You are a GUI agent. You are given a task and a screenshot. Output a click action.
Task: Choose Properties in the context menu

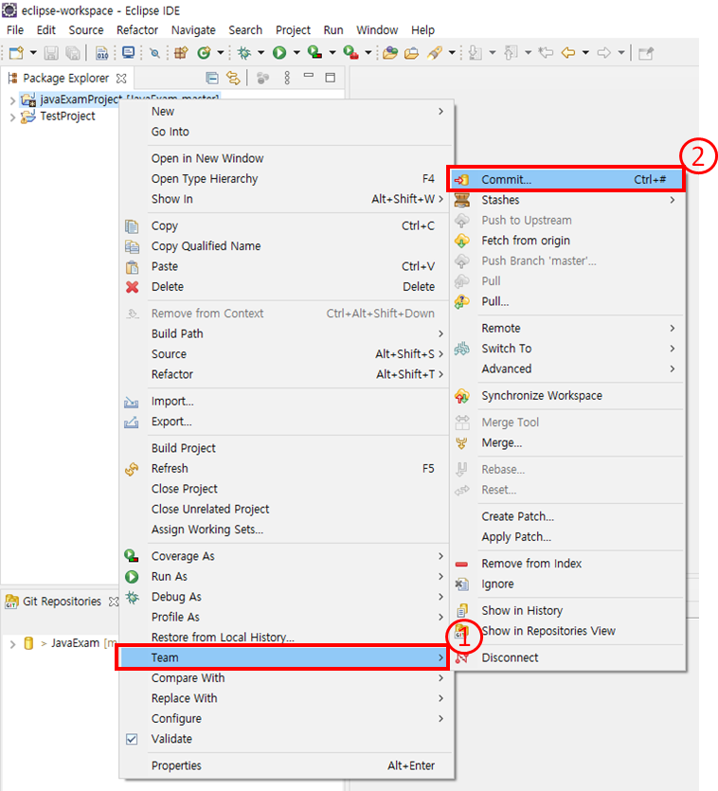[287, 765]
